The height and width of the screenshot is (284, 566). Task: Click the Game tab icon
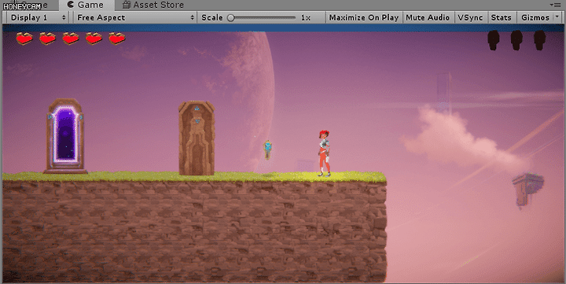pyautogui.click(x=71, y=5)
